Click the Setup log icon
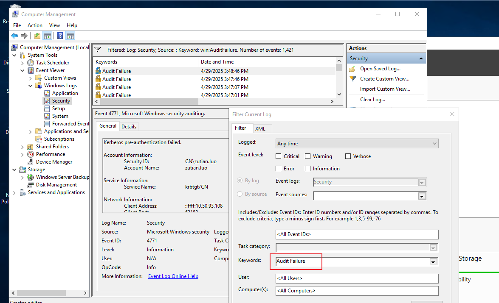The image size is (499, 303). click(47, 108)
